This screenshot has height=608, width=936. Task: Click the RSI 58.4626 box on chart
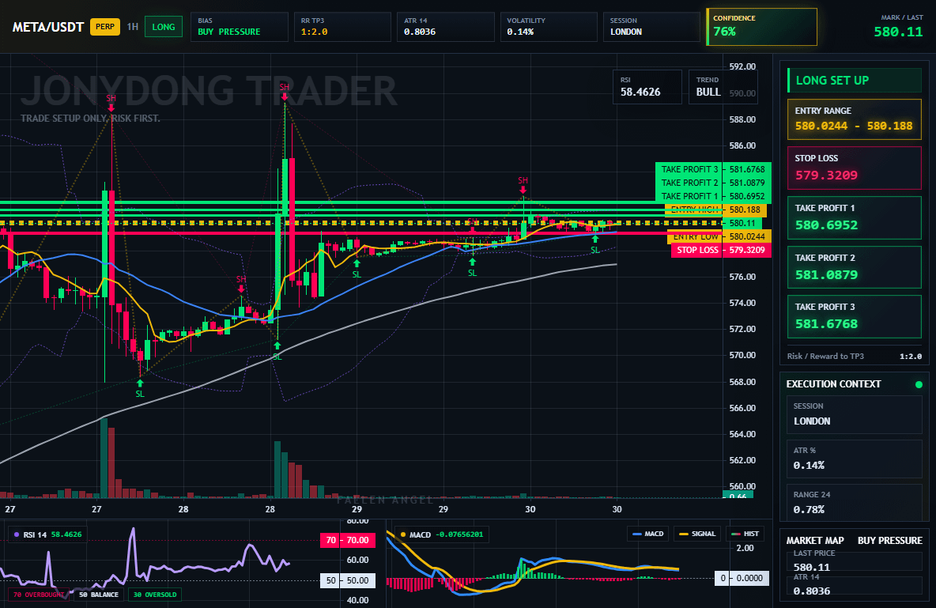[647, 87]
